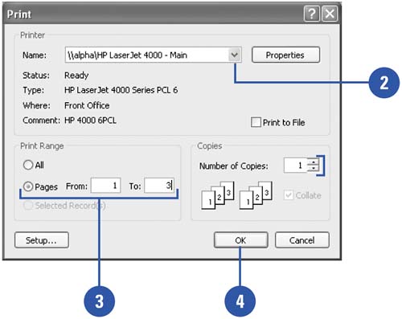The image size is (402, 319).
Task: Open printer Properties
Action: (x=285, y=55)
